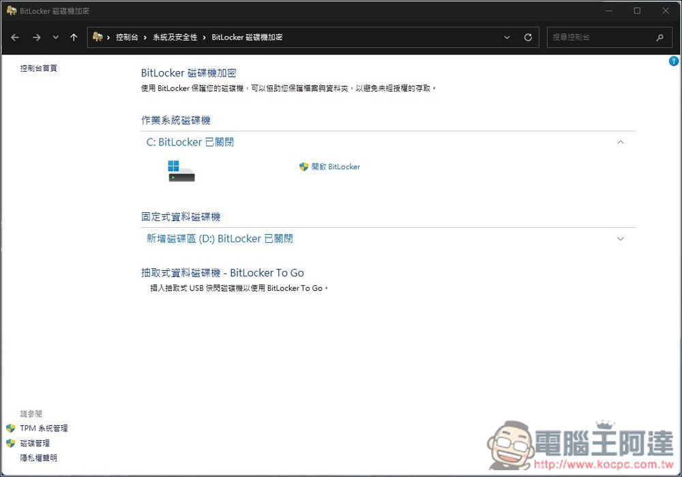Select 控制台 in the breadcrumb path
The height and width of the screenshot is (477, 682).
click(126, 38)
